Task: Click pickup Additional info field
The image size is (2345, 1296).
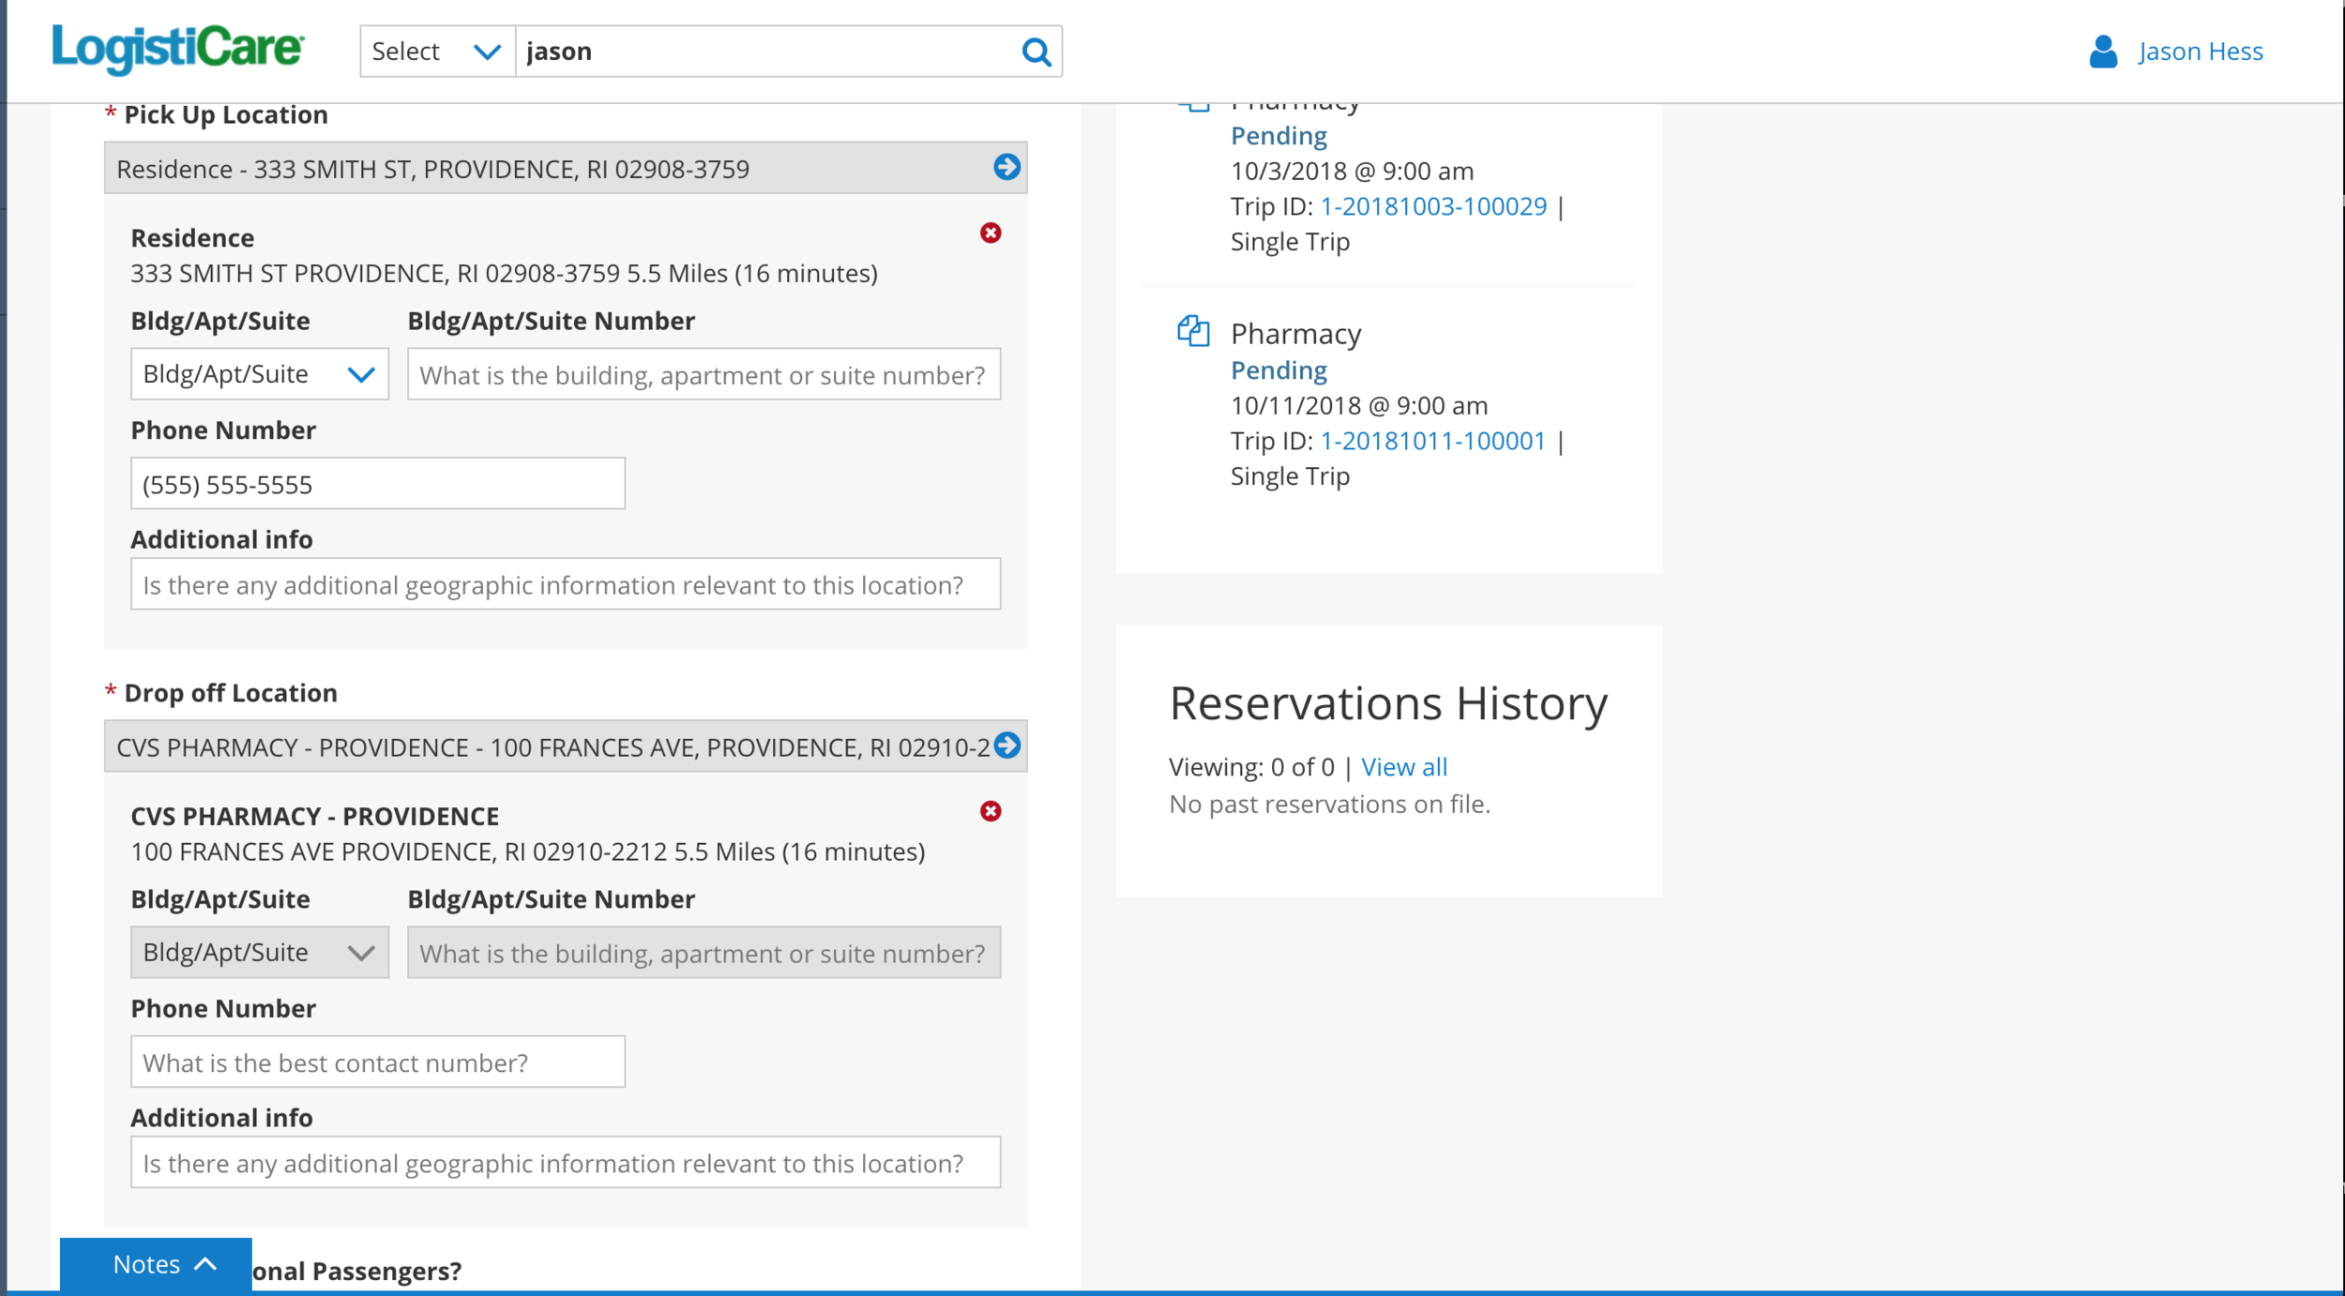Action: pyautogui.click(x=566, y=584)
